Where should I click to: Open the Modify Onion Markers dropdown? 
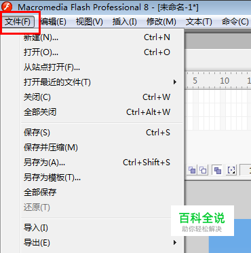231,170
